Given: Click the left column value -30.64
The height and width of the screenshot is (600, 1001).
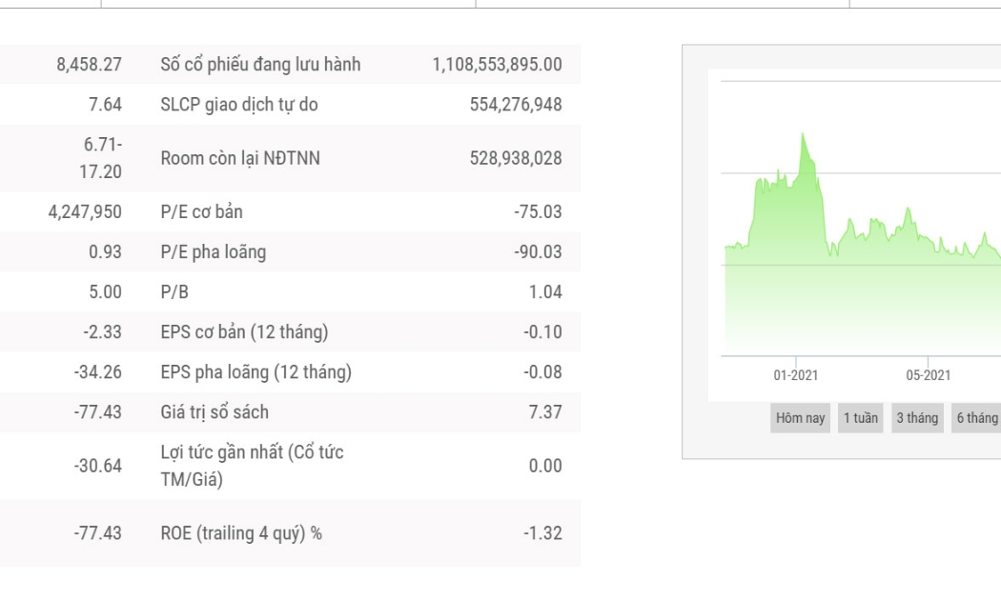Looking at the screenshot, I should [x=97, y=466].
